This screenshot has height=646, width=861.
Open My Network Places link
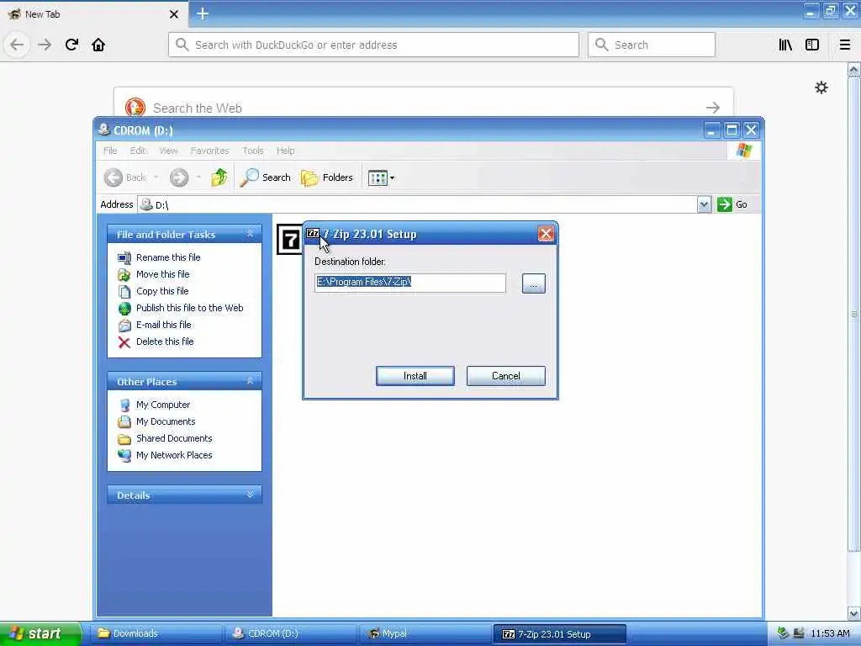(174, 455)
